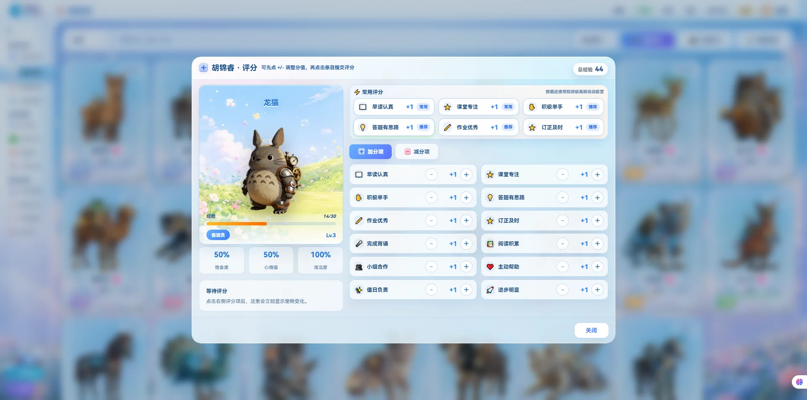Screen dimensions: 807x400
Task: Decrease the 早读认真 score value
Action: 431,175
